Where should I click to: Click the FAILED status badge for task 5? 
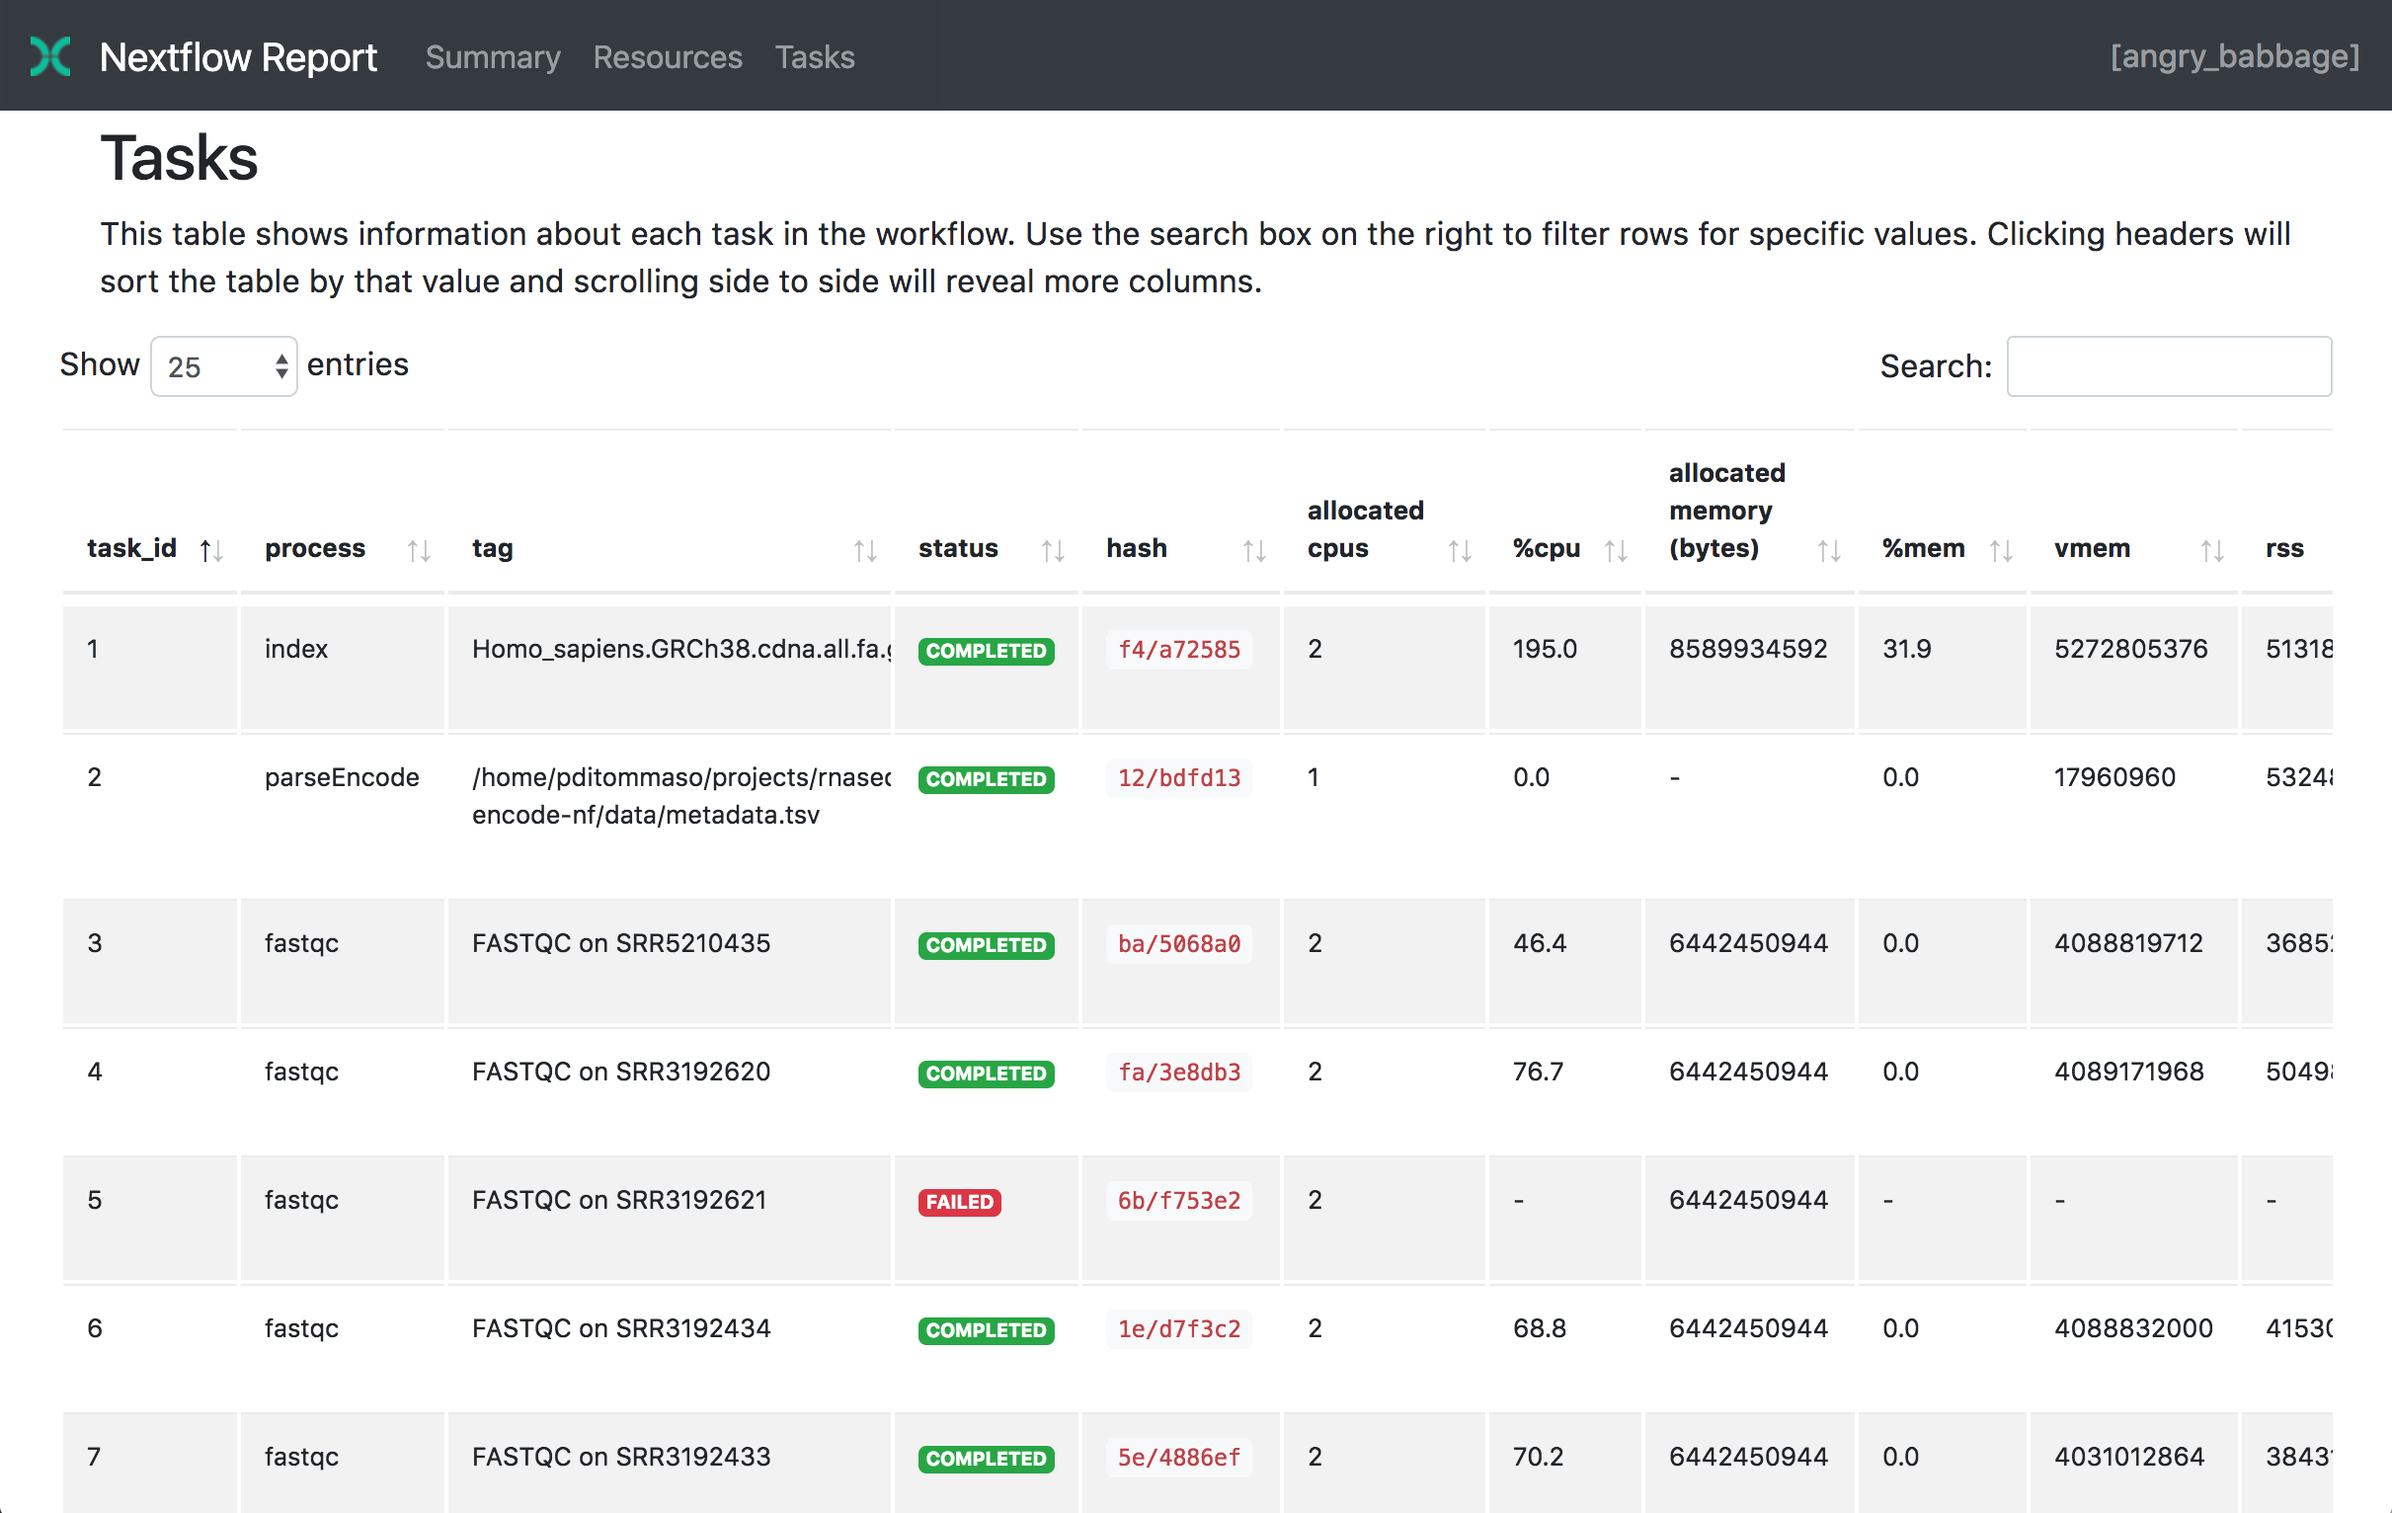959,1202
